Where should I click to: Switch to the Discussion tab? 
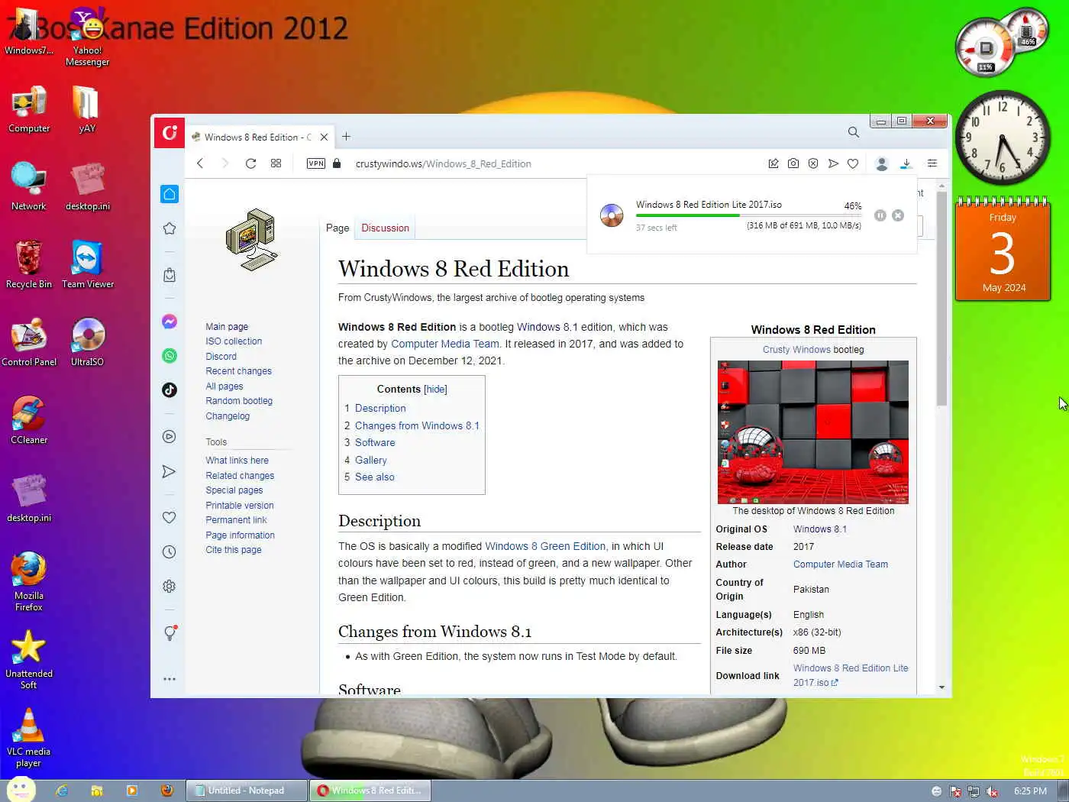click(385, 228)
